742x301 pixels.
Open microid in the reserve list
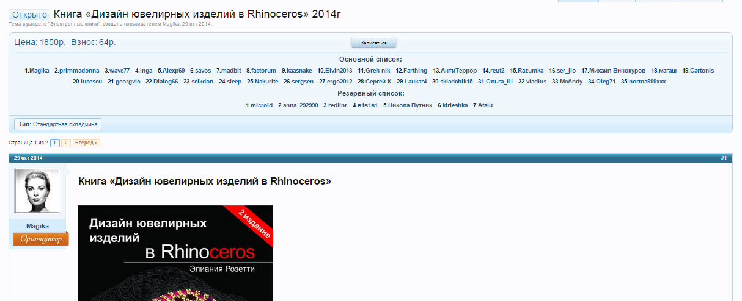(x=262, y=105)
